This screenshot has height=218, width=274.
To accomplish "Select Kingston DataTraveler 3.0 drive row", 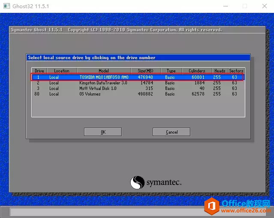I will [138, 83].
